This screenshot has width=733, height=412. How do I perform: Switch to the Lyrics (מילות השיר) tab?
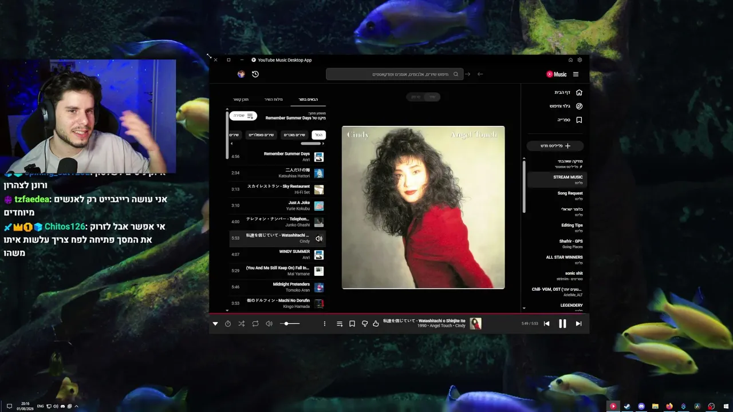point(273,100)
